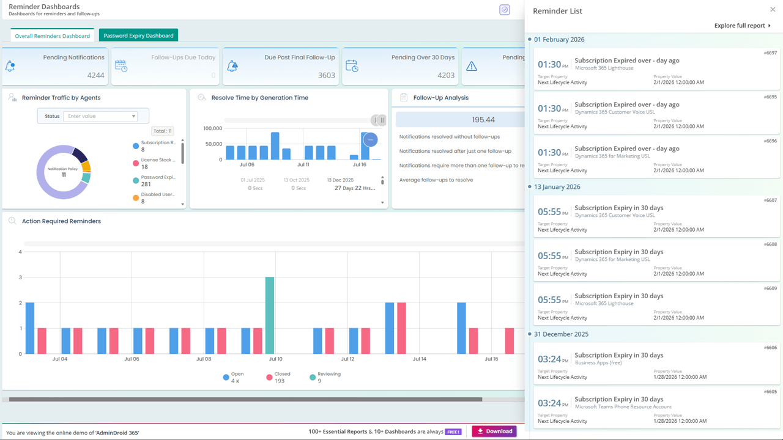Click the Notification Policy donut chart center

click(x=64, y=172)
